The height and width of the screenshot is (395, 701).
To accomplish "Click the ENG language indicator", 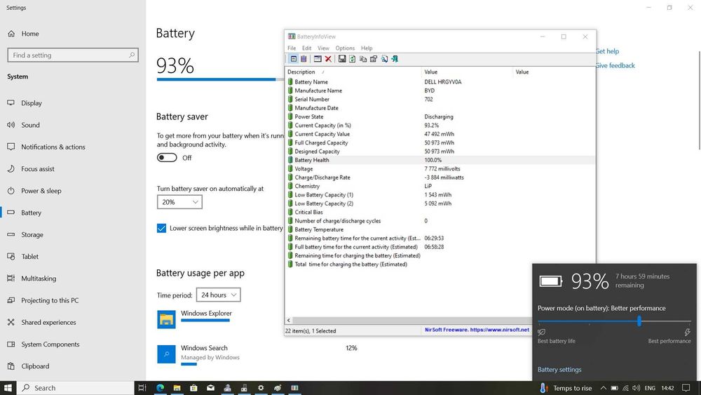I will tap(650, 388).
